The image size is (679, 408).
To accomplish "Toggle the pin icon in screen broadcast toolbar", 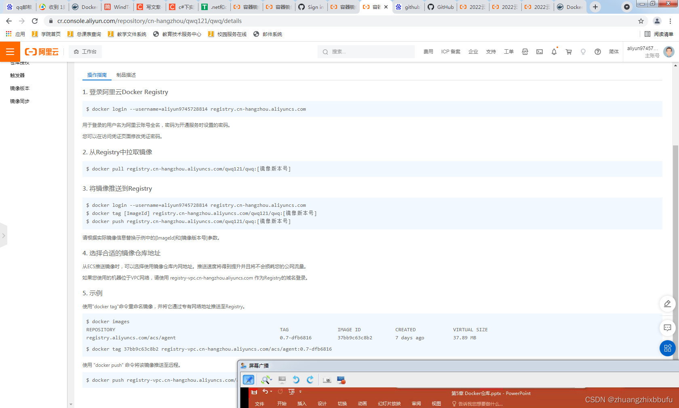I will [x=248, y=380].
